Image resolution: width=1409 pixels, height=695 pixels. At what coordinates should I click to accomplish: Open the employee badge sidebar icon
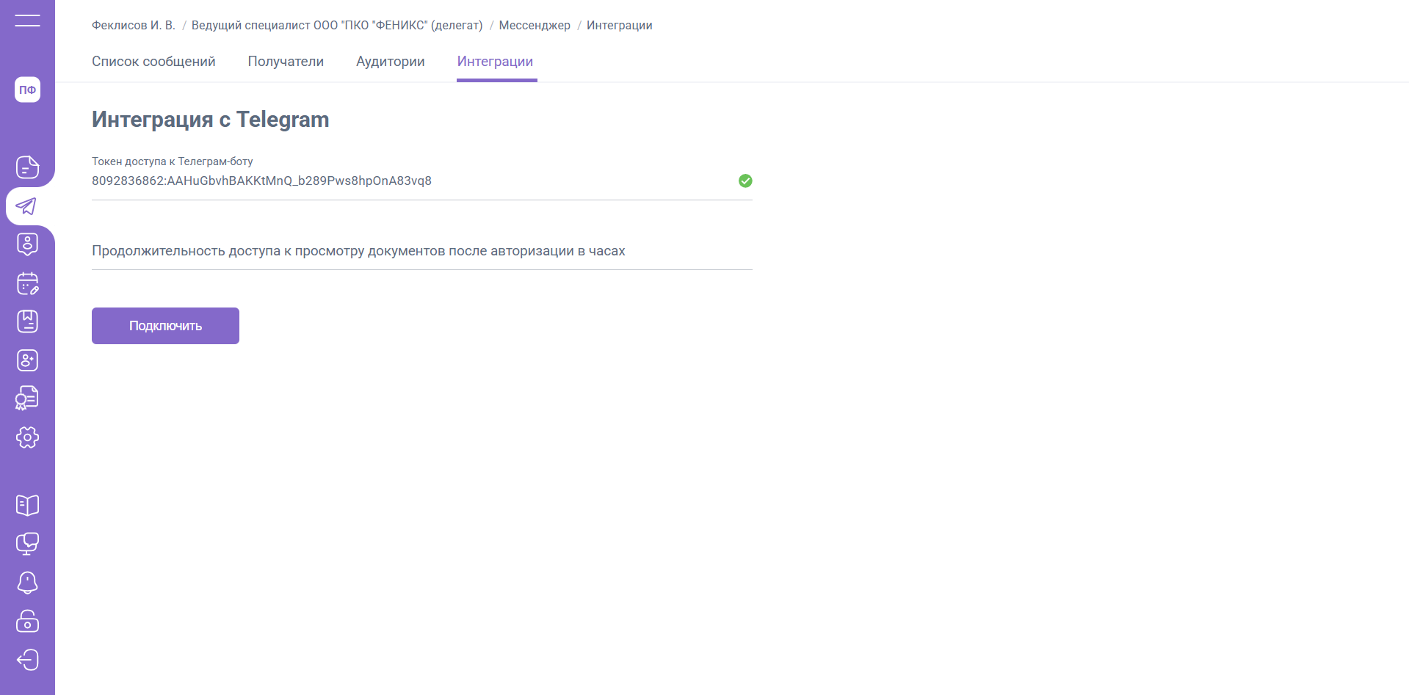click(x=27, y=244)
